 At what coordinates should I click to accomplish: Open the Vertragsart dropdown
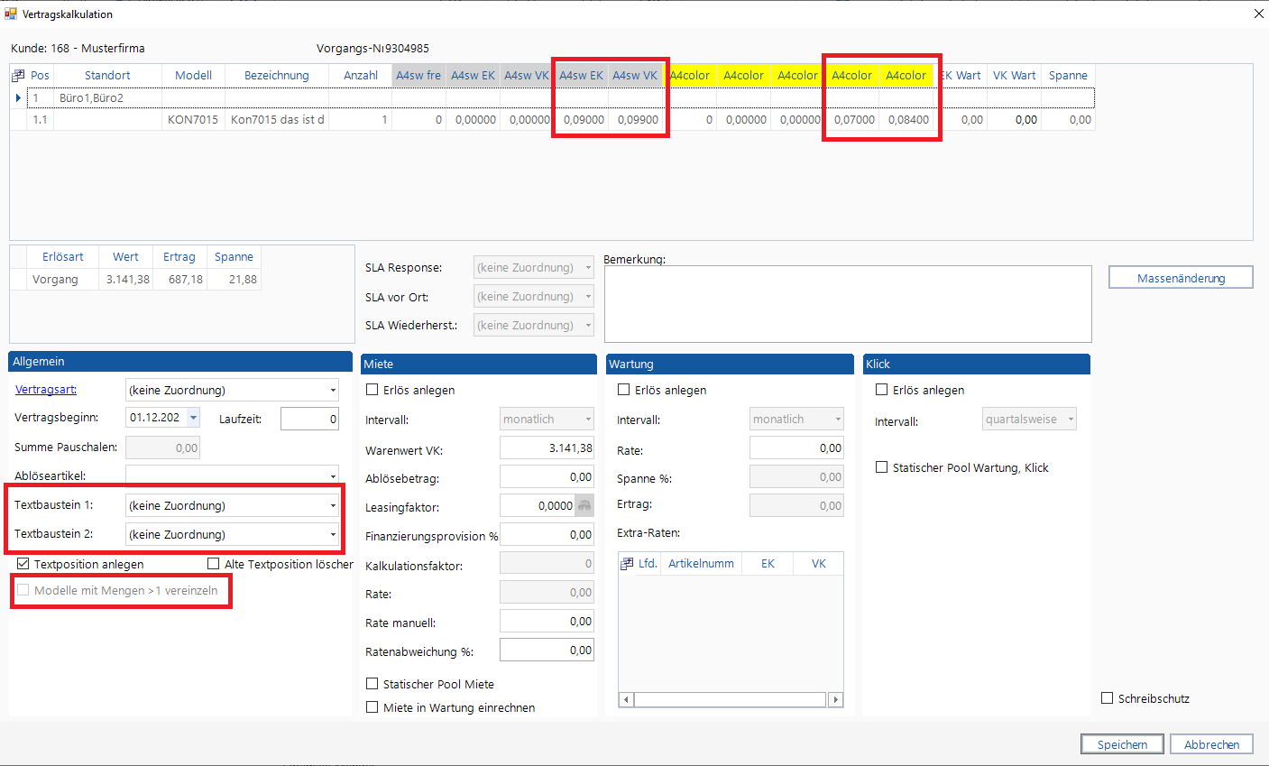coord(333,391)
